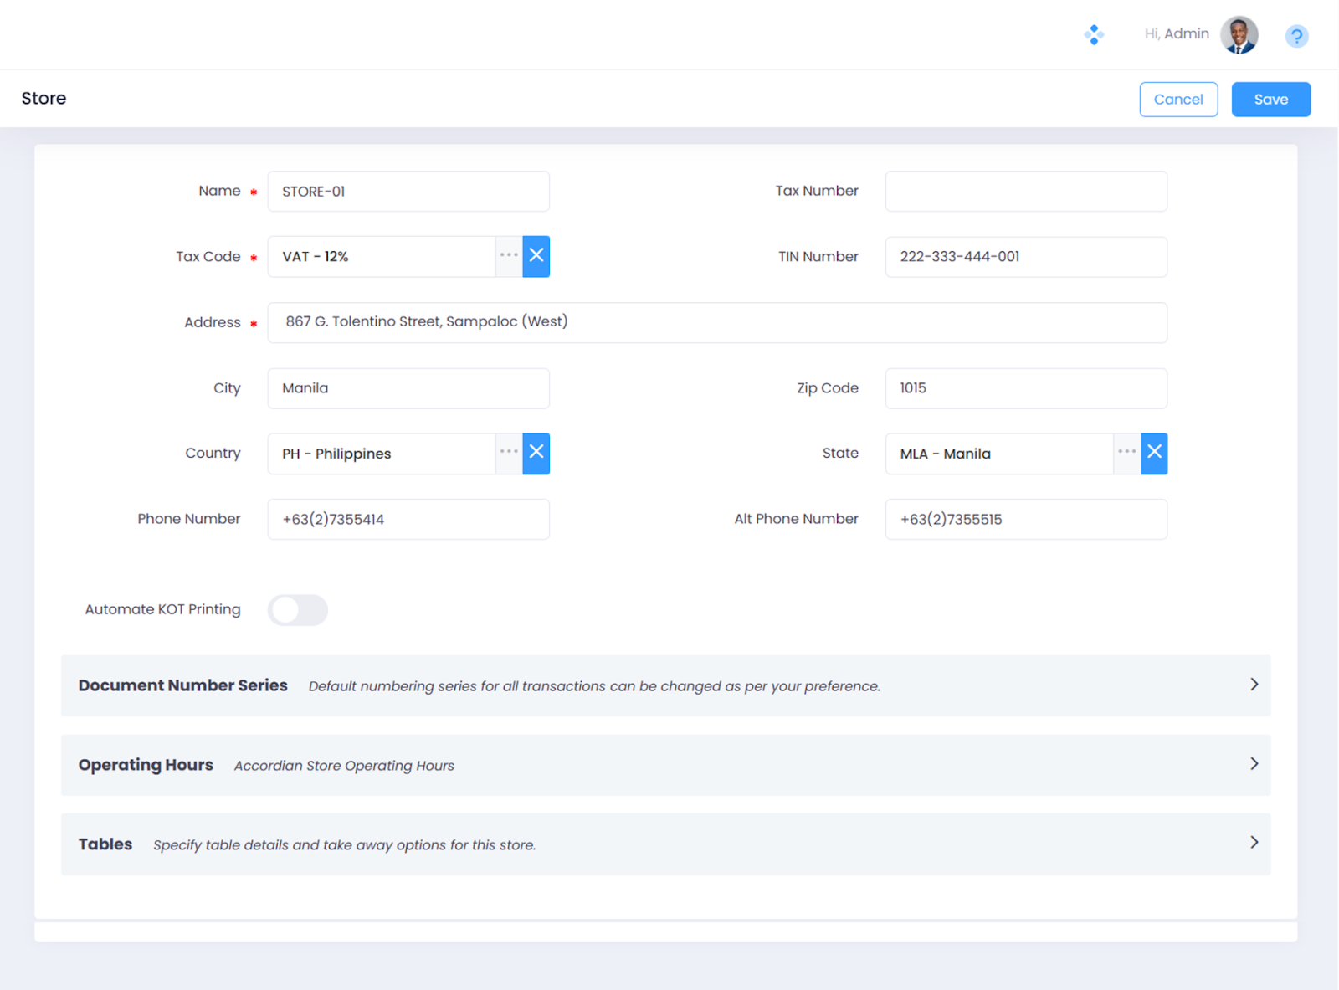The width and height of the screenshot is (1339, 990).
Task: Click the TIN Number field
Action: 1025,257
